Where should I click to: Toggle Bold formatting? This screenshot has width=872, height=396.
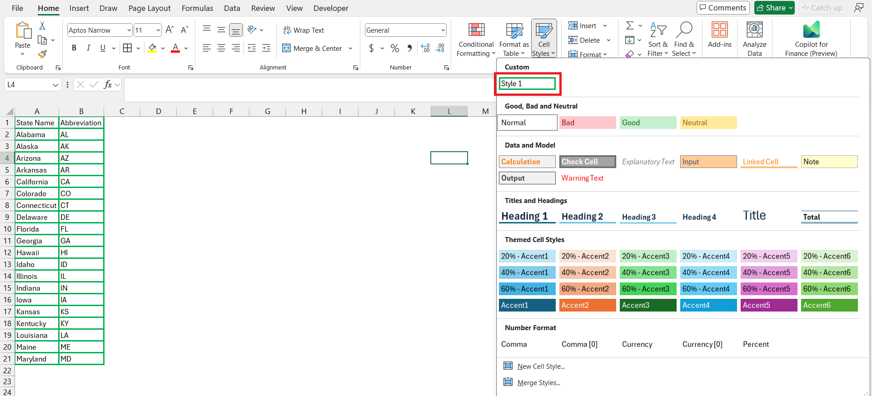point(74,48)
